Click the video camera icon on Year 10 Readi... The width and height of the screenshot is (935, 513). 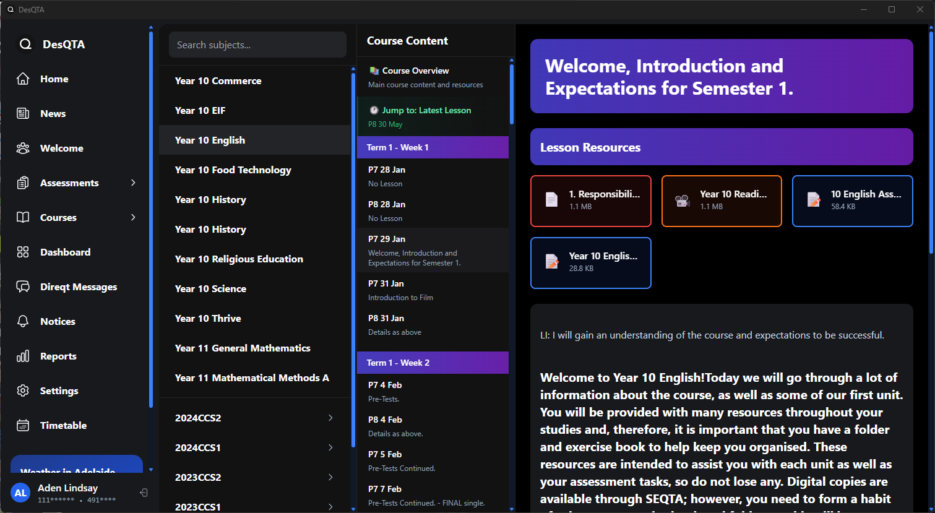point(682,200)
